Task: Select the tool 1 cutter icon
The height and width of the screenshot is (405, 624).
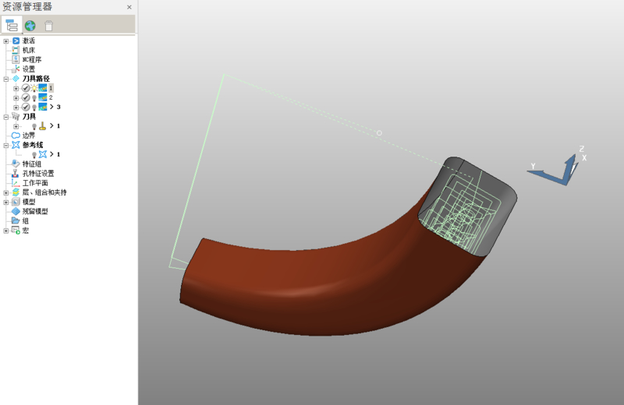Action: [43, 126]
